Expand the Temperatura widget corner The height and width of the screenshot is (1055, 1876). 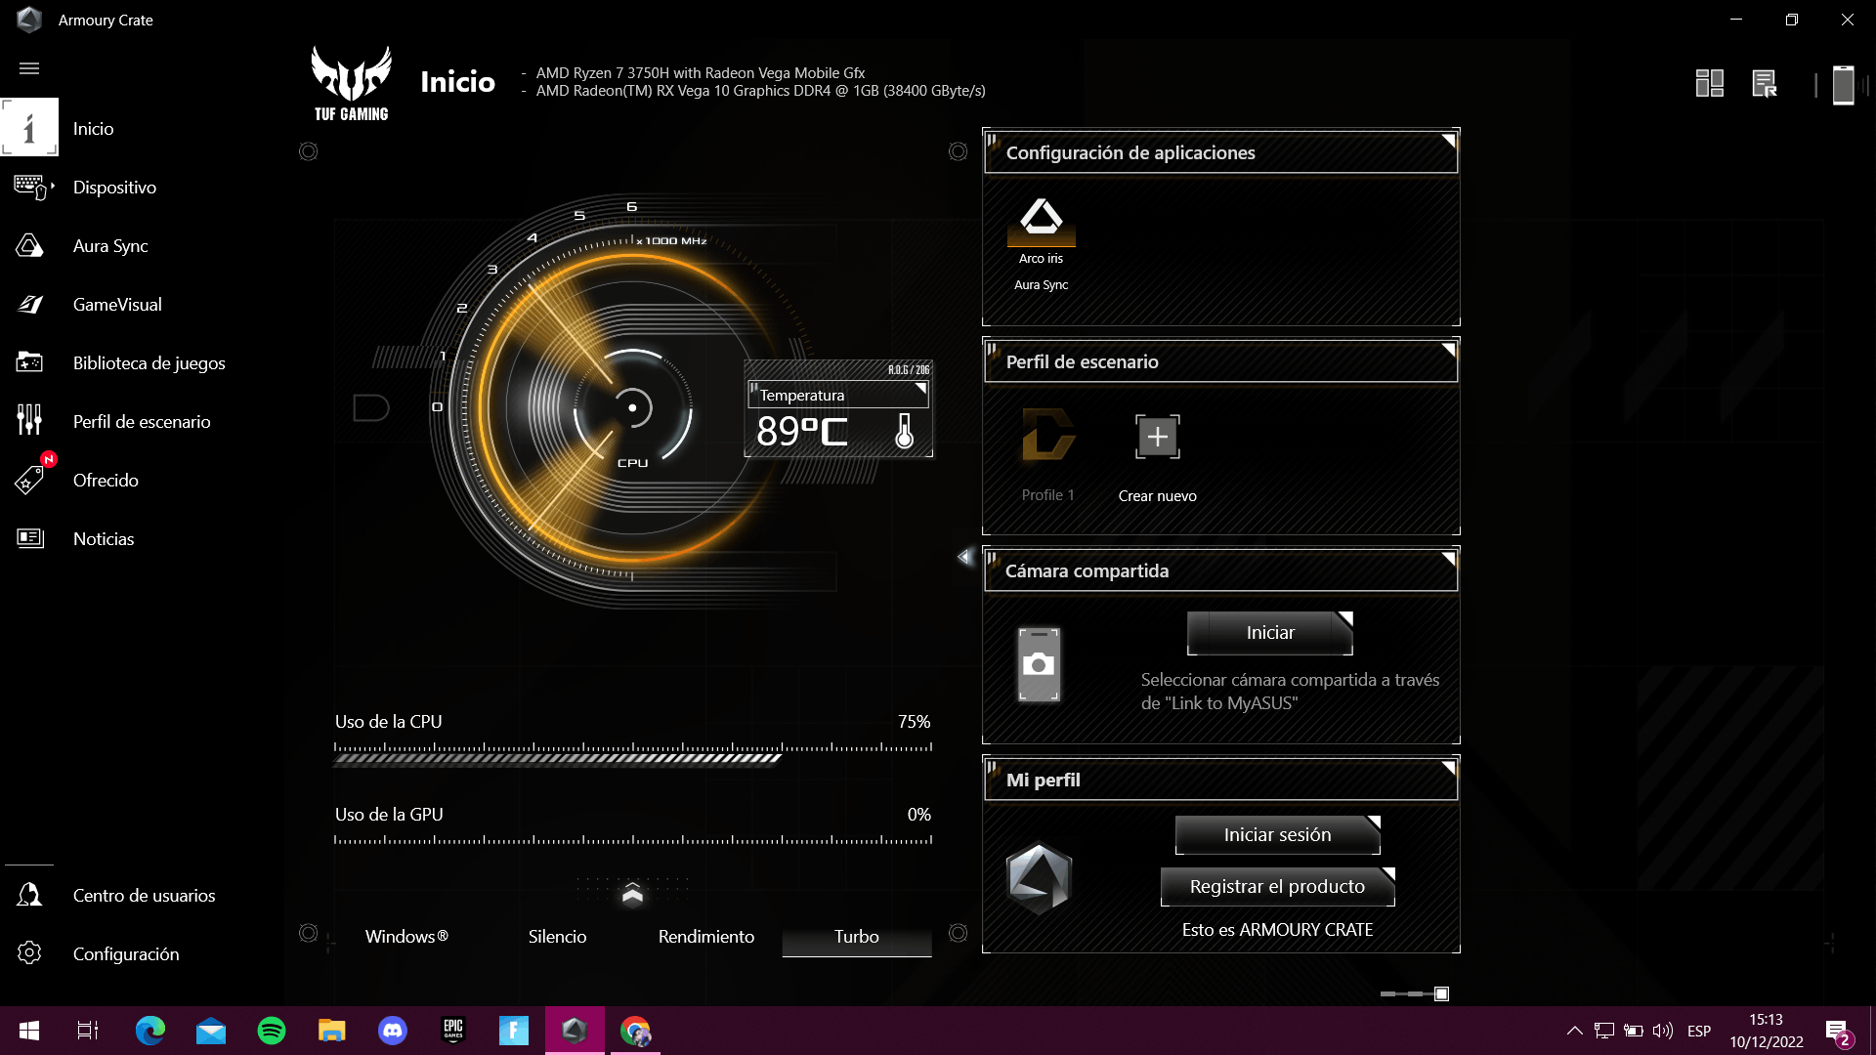tap(920, 389)
